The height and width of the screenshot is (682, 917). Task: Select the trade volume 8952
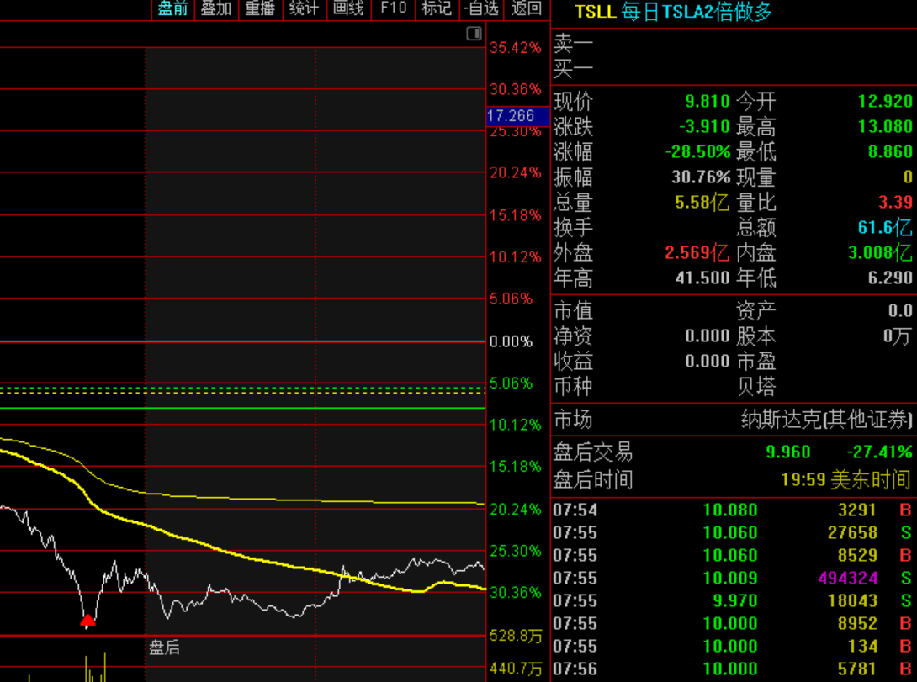(x=857, y=624)
